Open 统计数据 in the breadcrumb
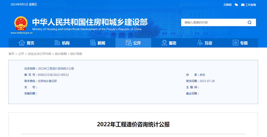 click(x=60, y=54)
